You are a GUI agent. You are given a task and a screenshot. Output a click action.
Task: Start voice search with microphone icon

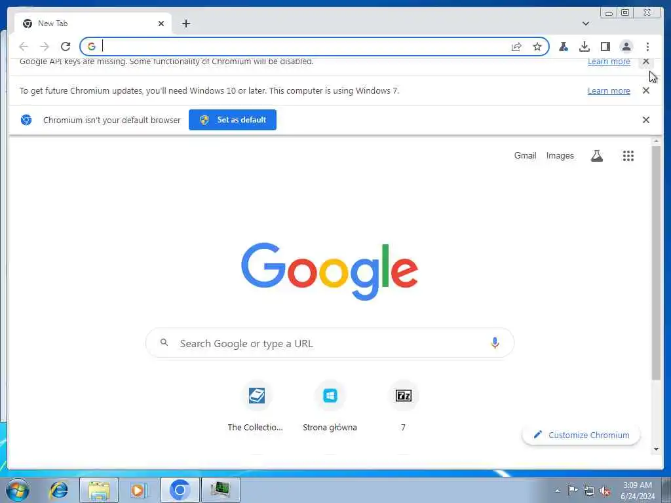(495, 343)
